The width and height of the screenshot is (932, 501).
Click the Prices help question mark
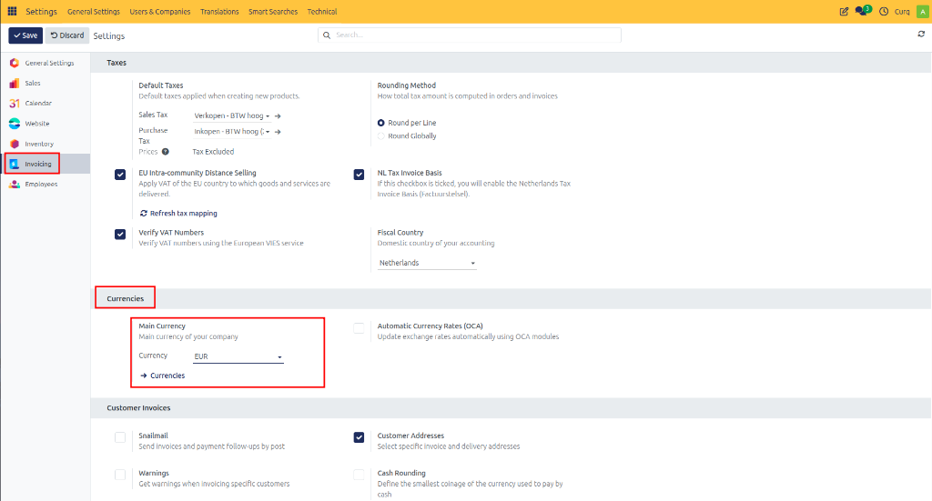coord(166,152)
